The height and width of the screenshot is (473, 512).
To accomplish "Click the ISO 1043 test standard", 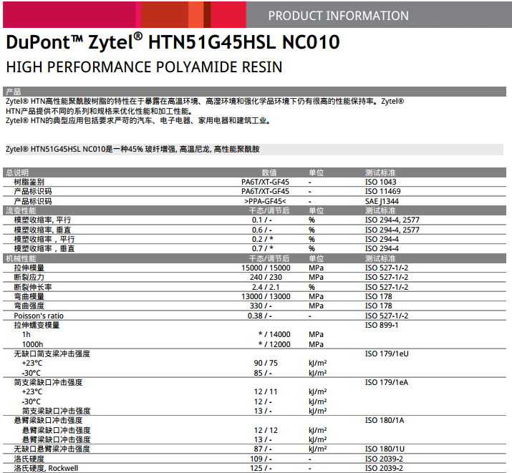I will 380,182.
